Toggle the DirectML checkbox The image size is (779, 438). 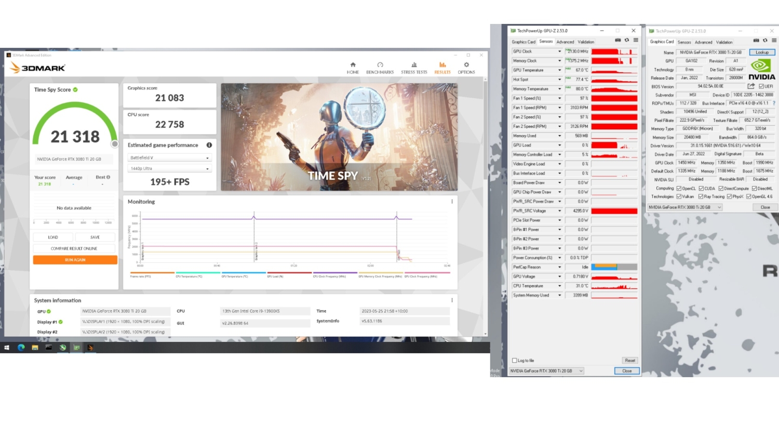(754, 188)
